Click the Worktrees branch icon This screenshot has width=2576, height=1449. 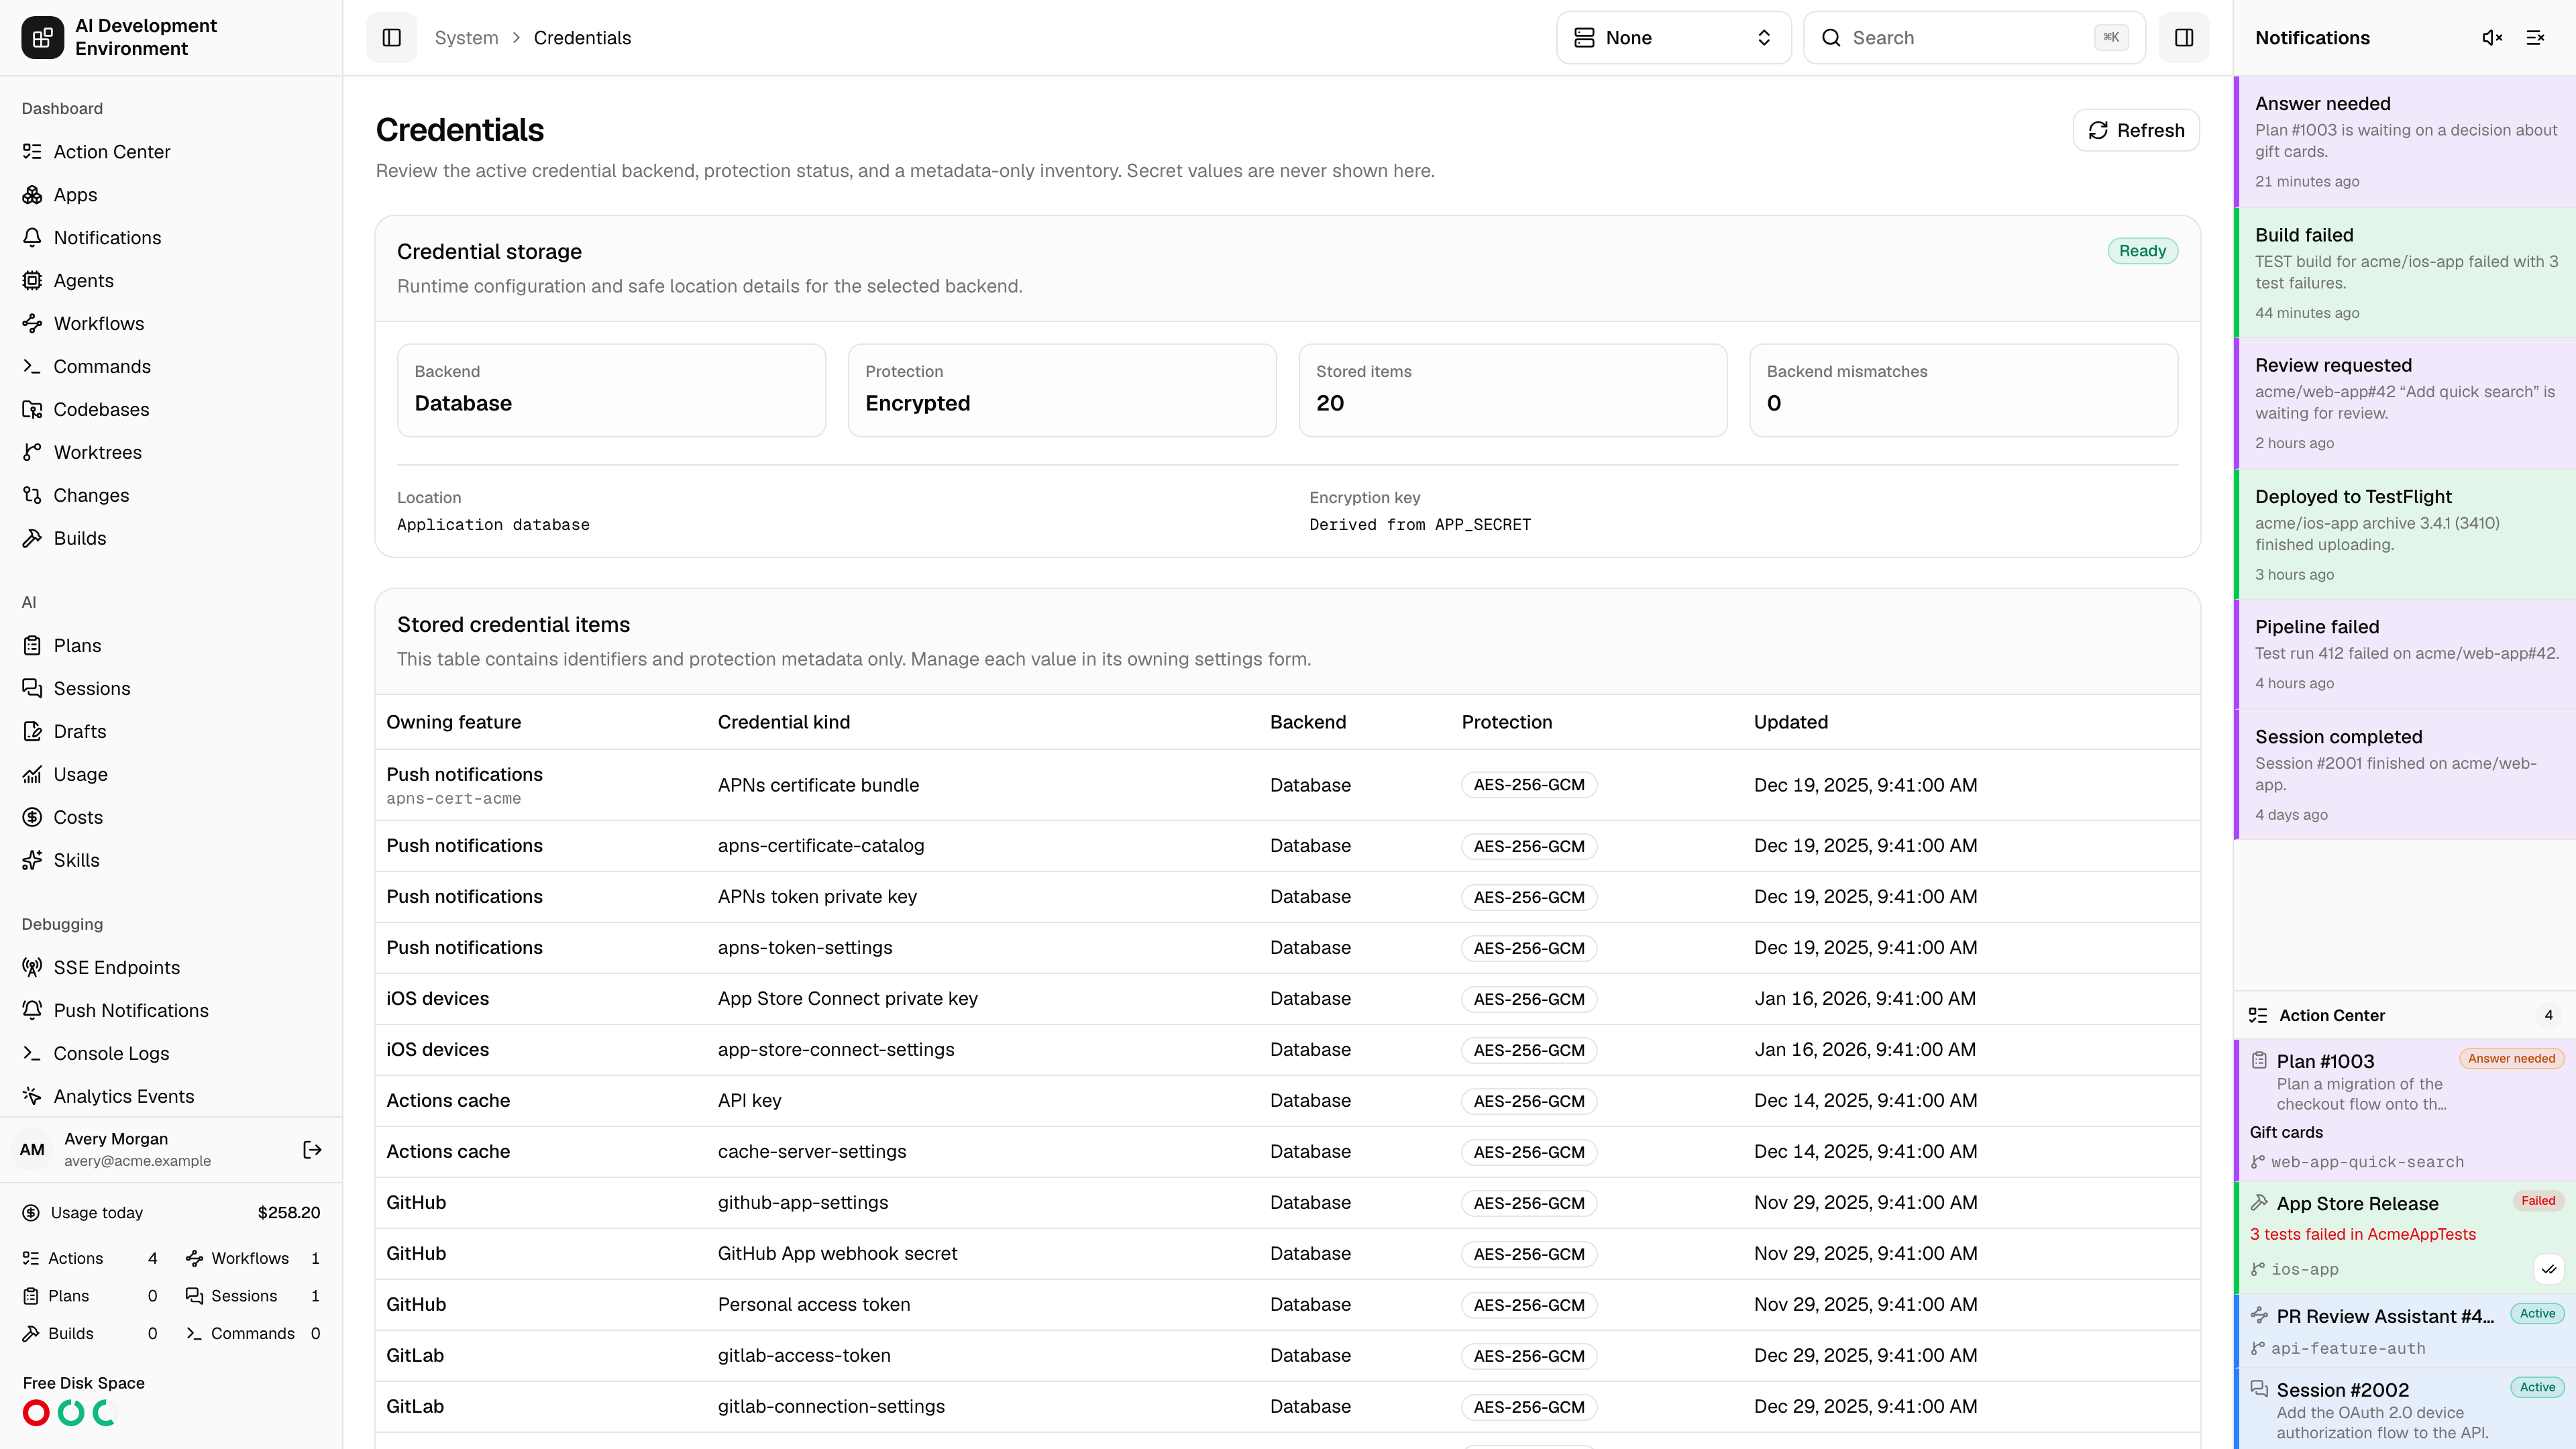coord(32,452)
